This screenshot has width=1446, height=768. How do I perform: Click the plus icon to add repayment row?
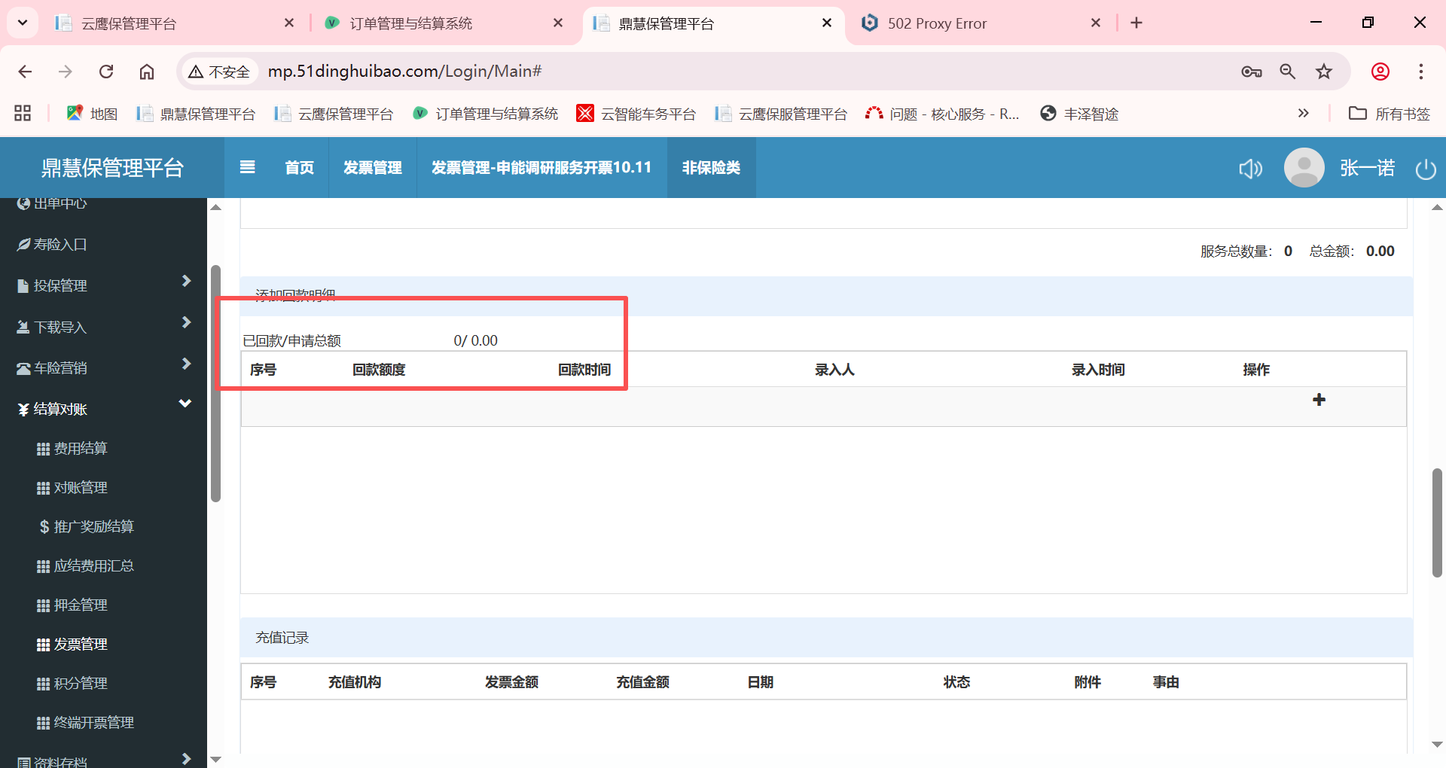(1319, 400)
